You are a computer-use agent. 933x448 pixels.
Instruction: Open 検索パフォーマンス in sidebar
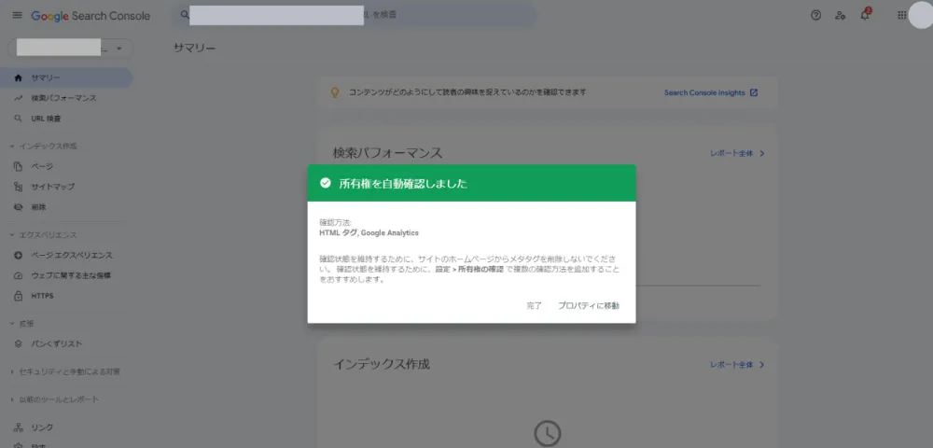click(x=66, y=98)
